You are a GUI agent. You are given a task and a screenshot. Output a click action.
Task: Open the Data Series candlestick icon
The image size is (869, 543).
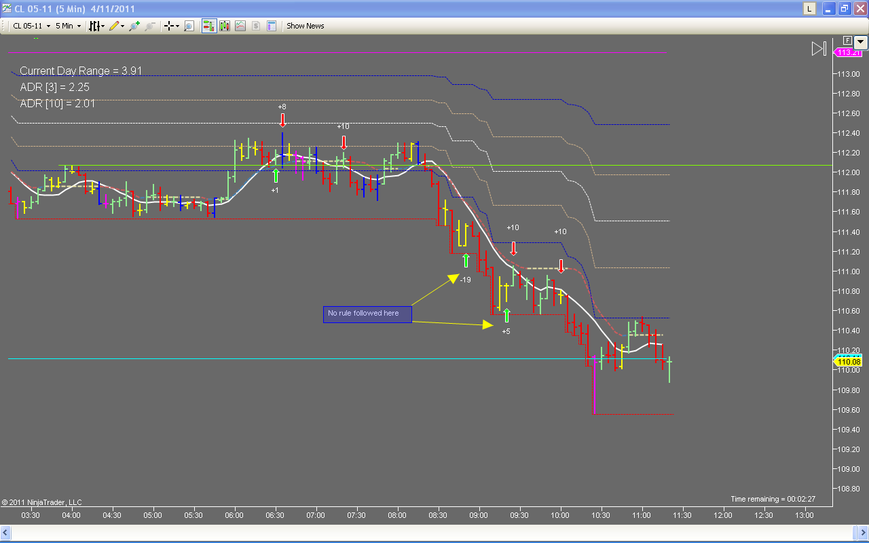point(225,26)
